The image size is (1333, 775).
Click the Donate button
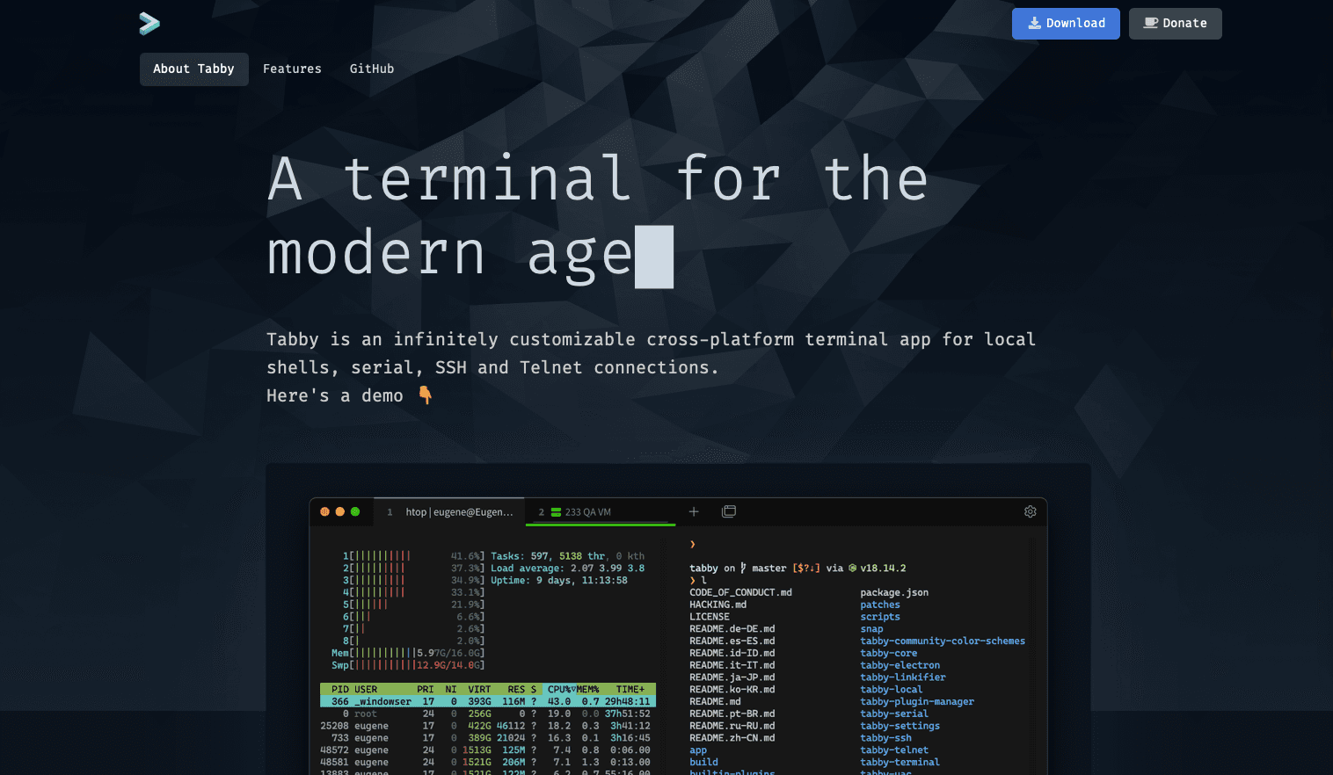point(1176,24)
